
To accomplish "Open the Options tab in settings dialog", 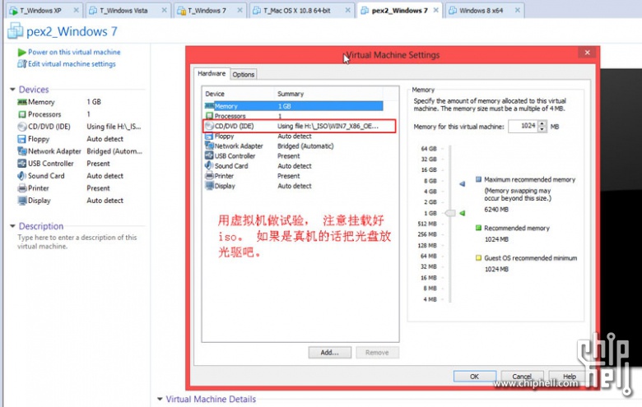I will click(244, 75).
